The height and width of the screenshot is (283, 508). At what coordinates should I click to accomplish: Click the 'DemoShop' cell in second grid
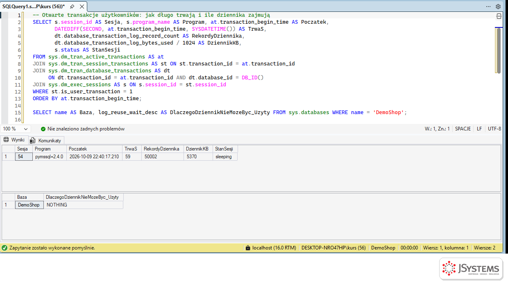click(x=29, y=205)
